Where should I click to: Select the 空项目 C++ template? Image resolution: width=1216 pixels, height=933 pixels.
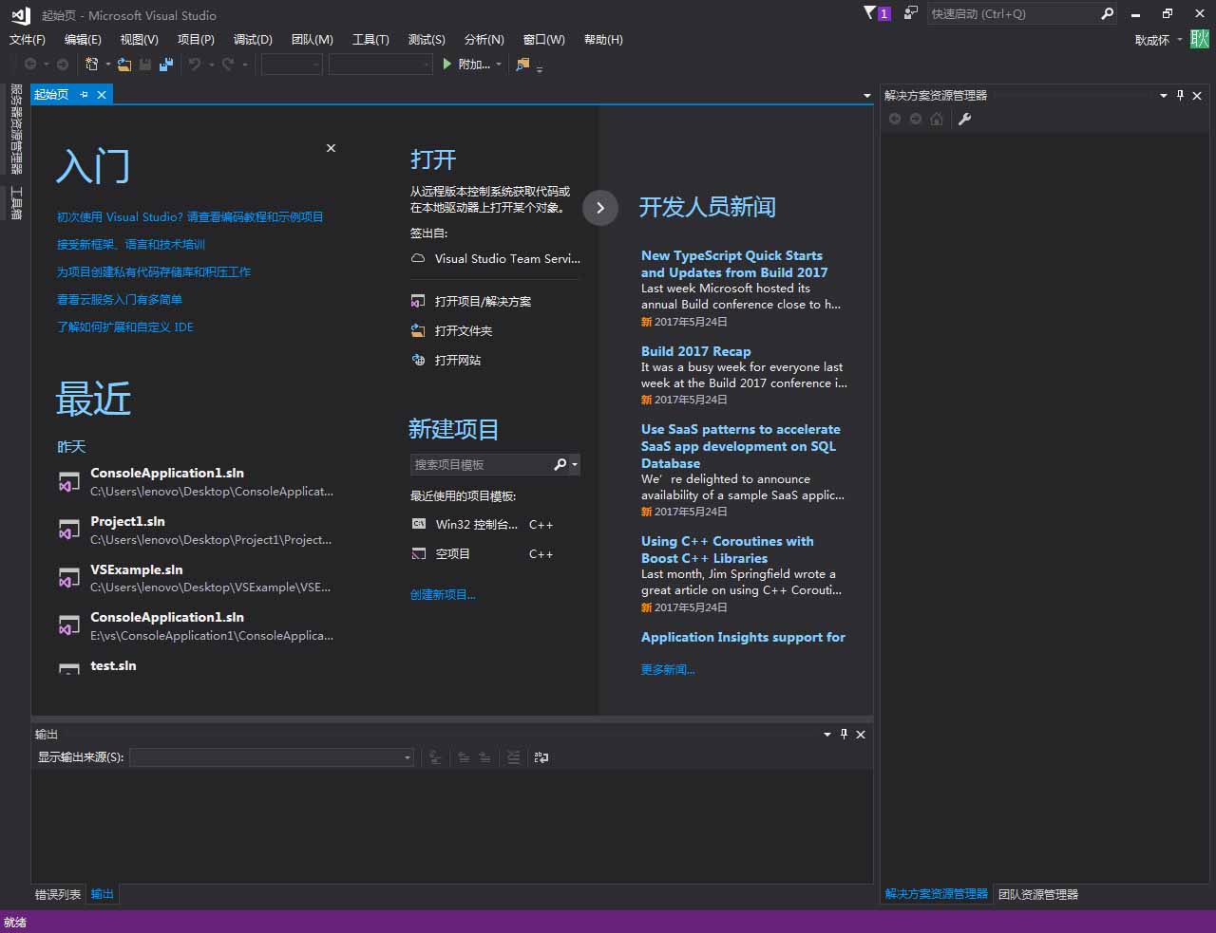coord(482,553)
